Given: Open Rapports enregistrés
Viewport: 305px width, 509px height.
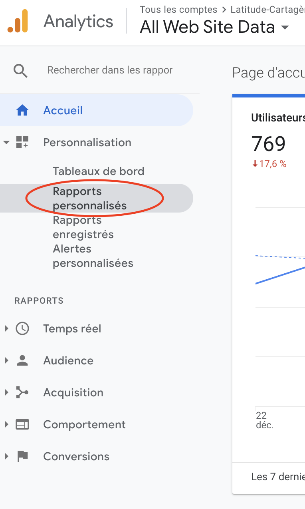Looking at the screenshot, I should (83, 227).
